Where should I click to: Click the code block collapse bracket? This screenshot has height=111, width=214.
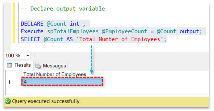(19, 23)
